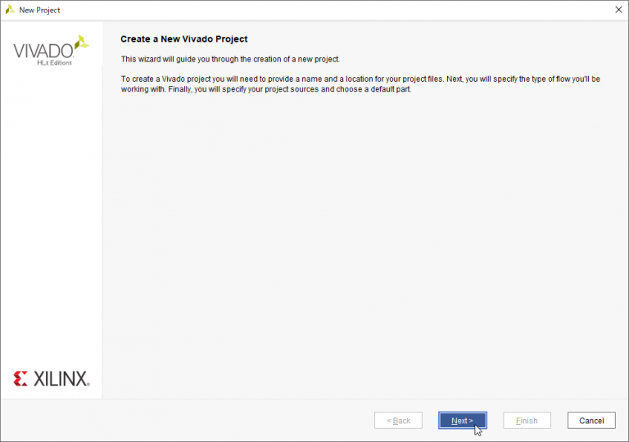629x442 pixels.
Task: Close the New Project dialog window
Action: coord(618,10)
